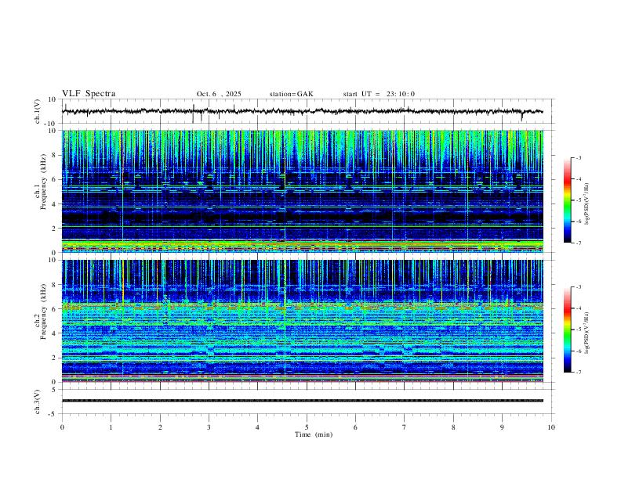Click the upper color scale bar beside ch.1
Viewport: 621px width, 479px height.
568,200
